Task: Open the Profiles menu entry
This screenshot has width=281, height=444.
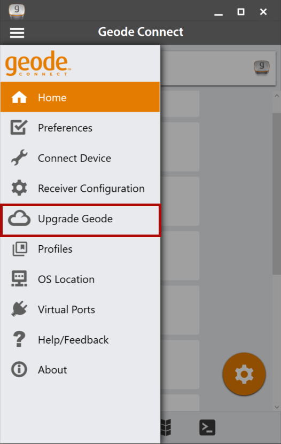Action: [80, 249]
